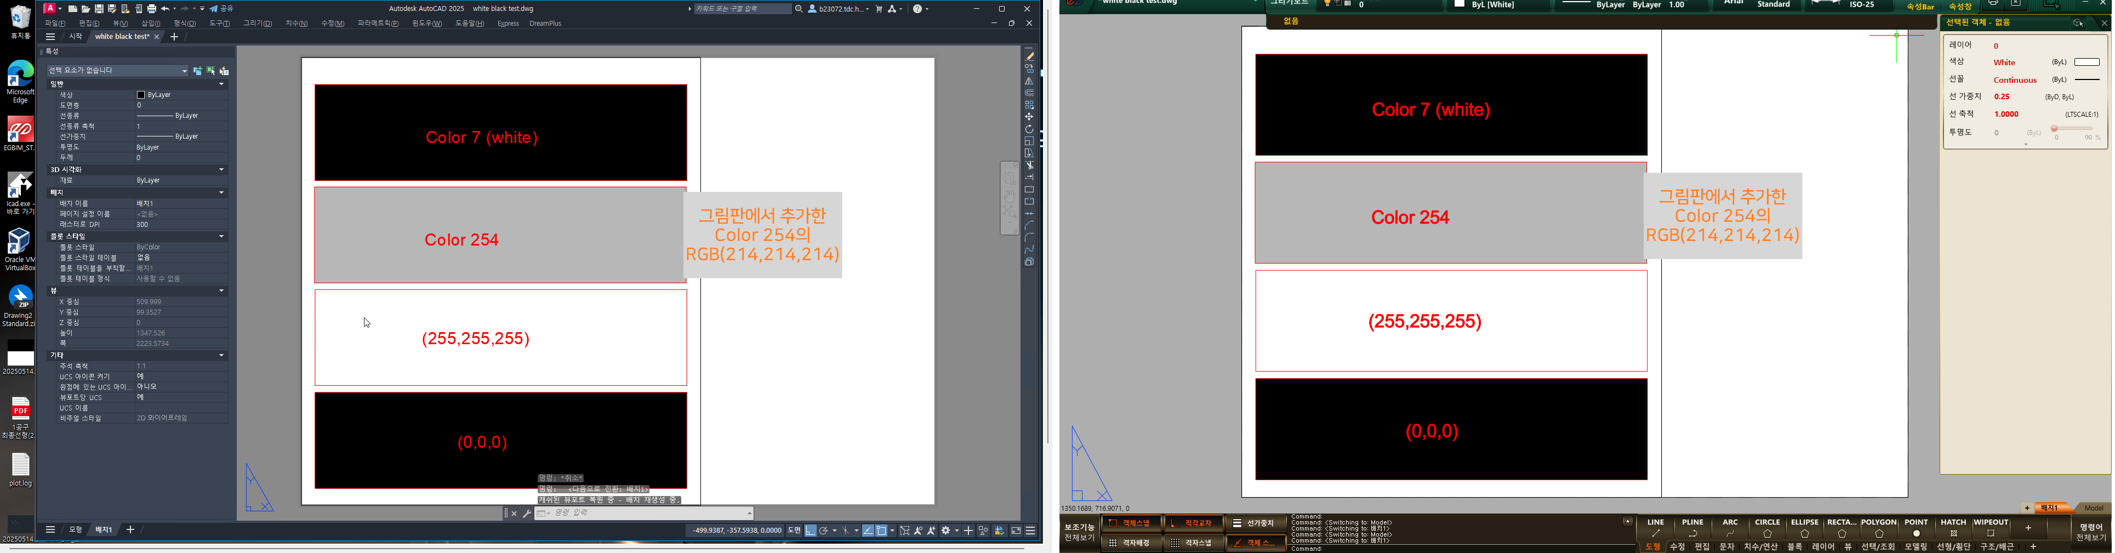Image resolution: width=2115 pixels, height=553 pixels.
Task: Click the Undo arrow in AutoCAD toolbar
Action: pos(165,9)
